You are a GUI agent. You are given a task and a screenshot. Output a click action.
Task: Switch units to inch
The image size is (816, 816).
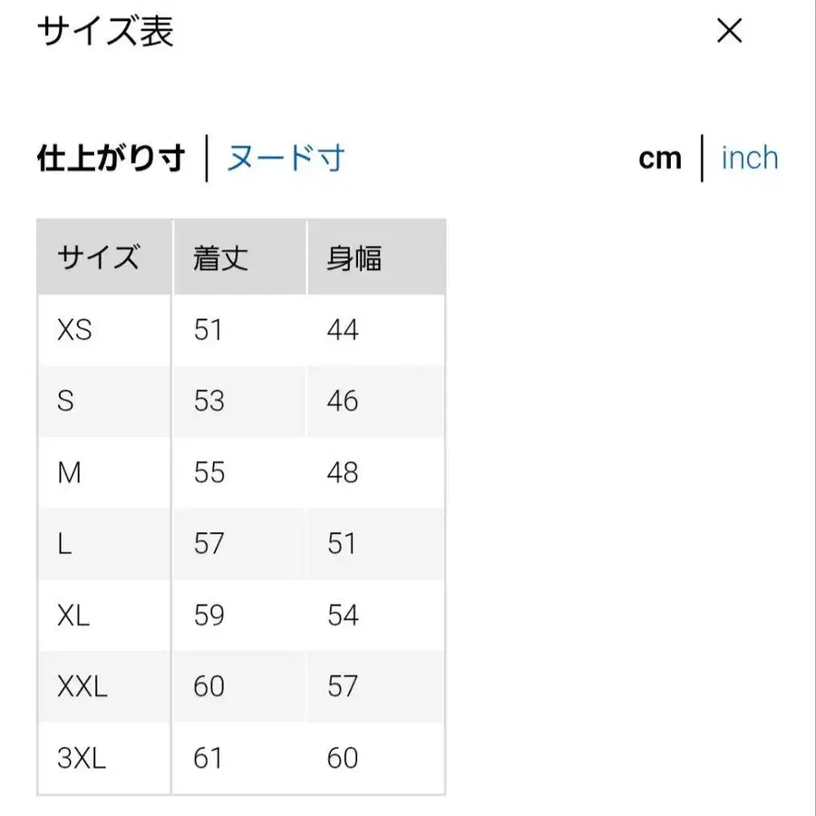click(750, 157)
